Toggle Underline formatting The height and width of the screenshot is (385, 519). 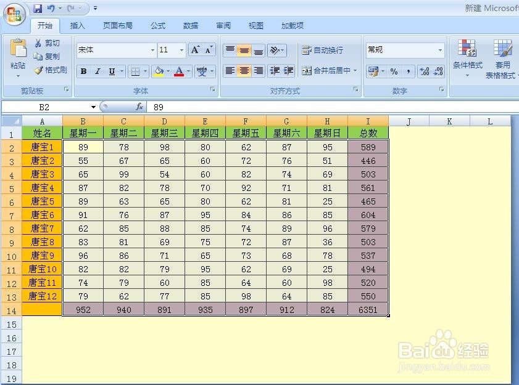click(111, 71)
